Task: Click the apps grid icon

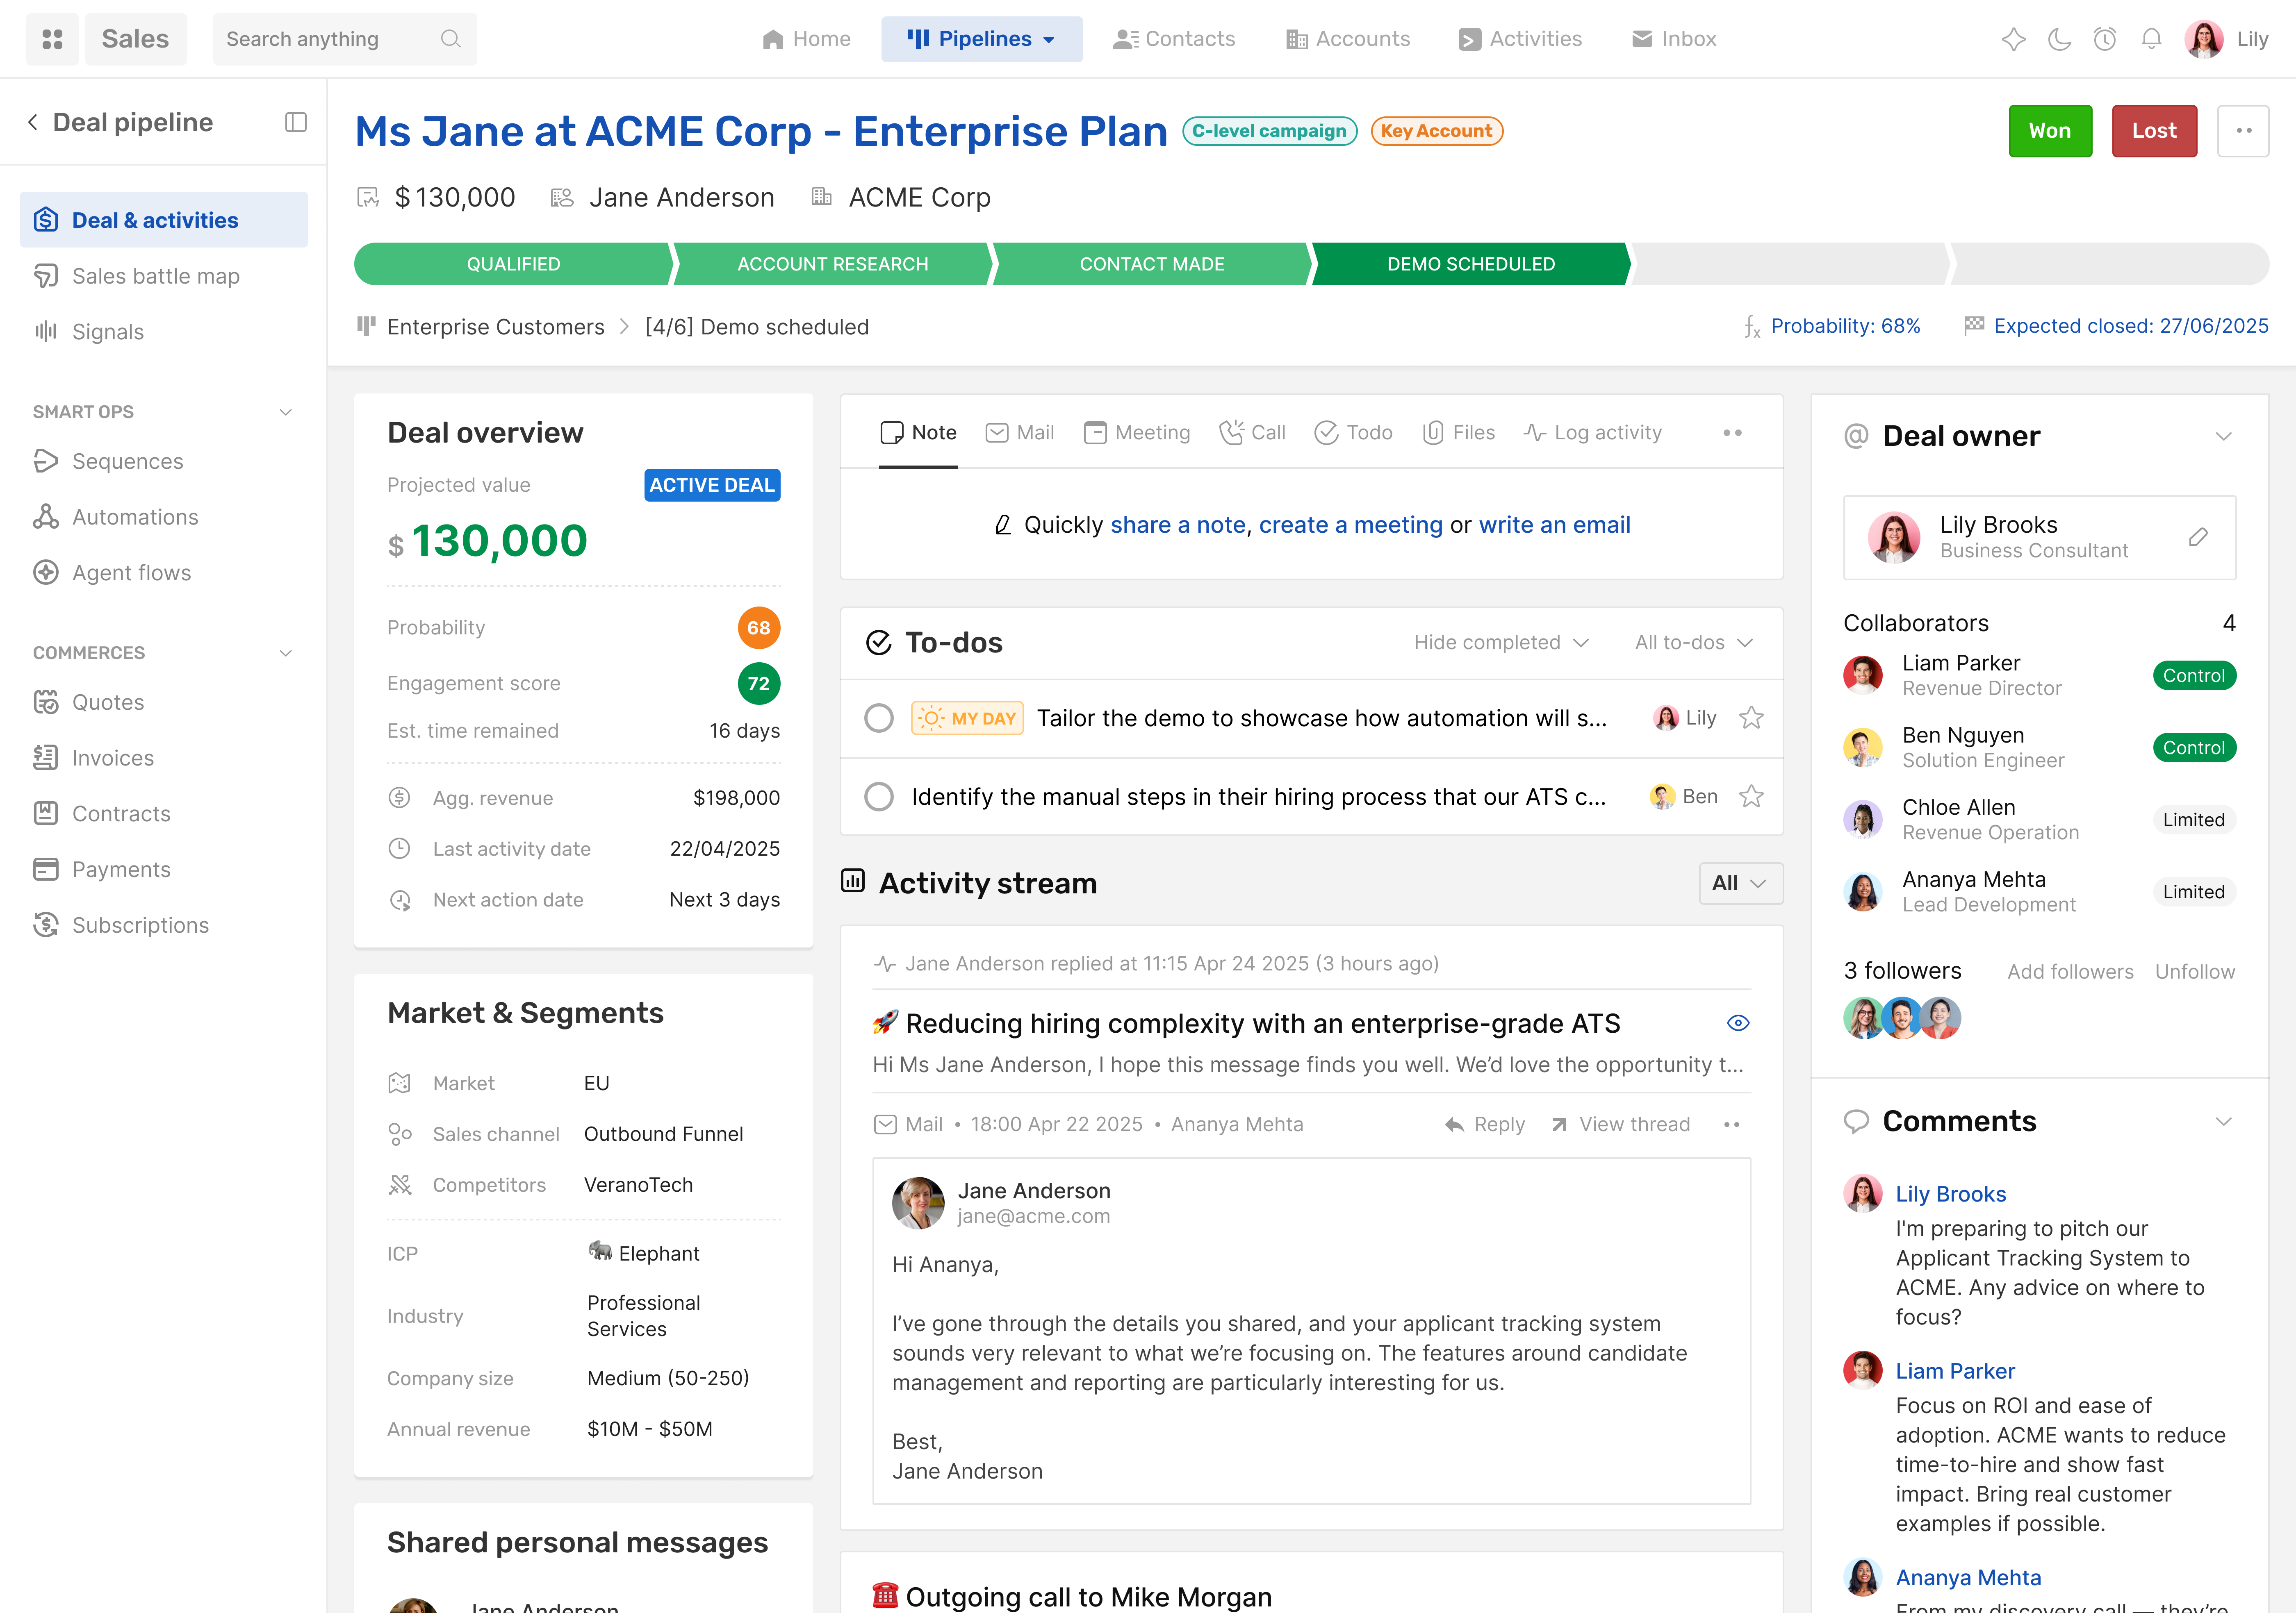Action: pos(52,39)
